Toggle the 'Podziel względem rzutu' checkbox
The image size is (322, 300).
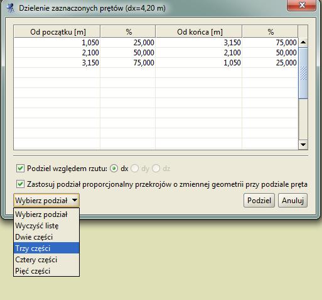[20, 169]
